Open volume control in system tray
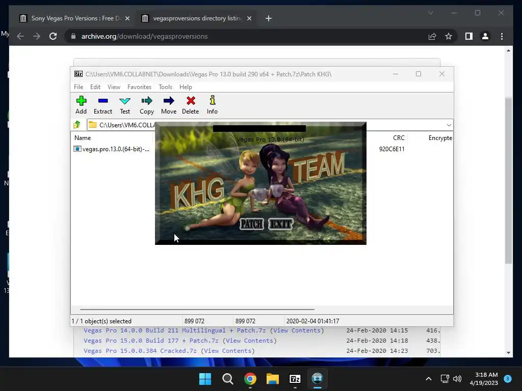Screen dimensions: 522x391 (457, 379)
